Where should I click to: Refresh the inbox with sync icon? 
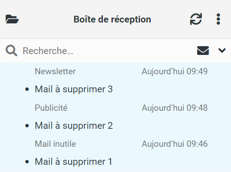[196, 19]
